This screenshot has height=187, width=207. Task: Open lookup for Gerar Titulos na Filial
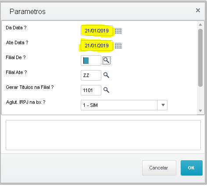[x=106, y=90]
